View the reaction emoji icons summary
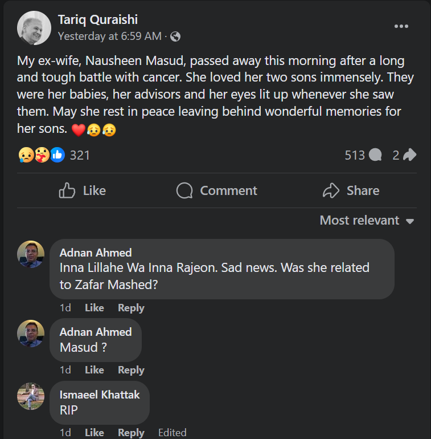This screenshot has width=431, height=439. pyautogui.click(x=42, y=155)
